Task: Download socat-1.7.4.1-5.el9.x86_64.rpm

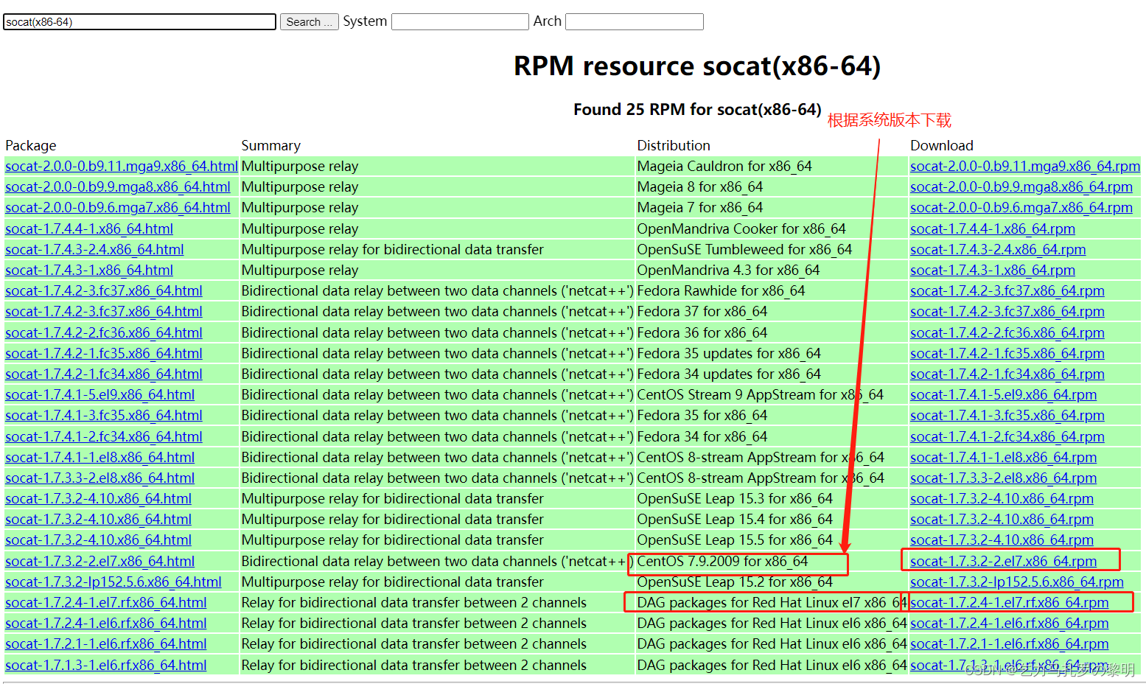Action: 1004,395
